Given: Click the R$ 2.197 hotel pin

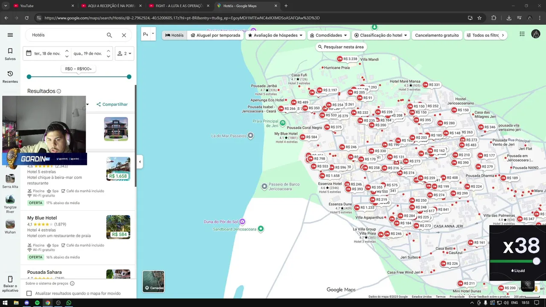Looking at the screenshot, I should [x=327, y=90].
